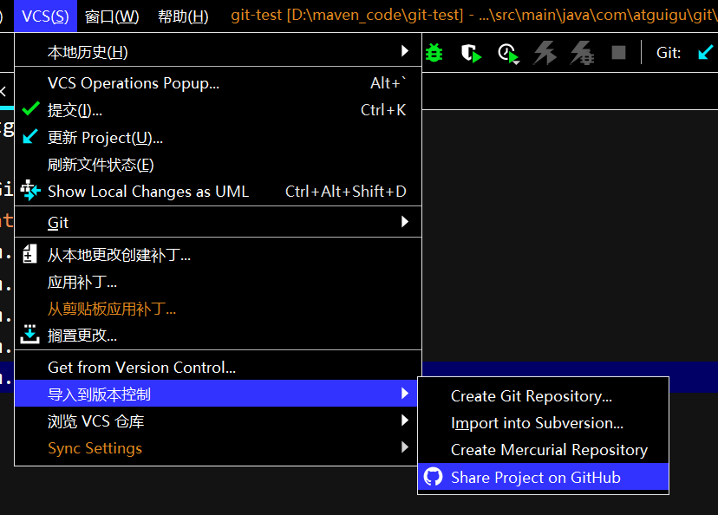Choose 更新 Project(U)... entry

pyautogui.click(x=218, y=137)
